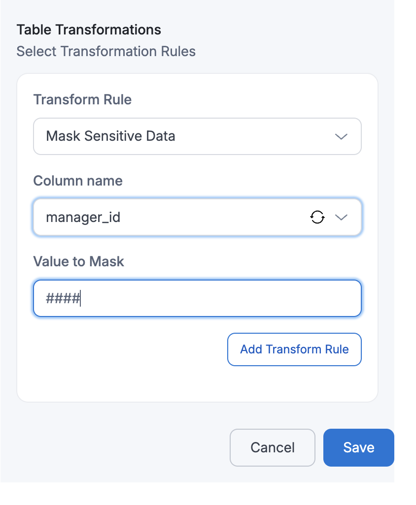The image size is (416, 505).
Task: Focus the Value to Mask input field
Action: pos(197,298)
